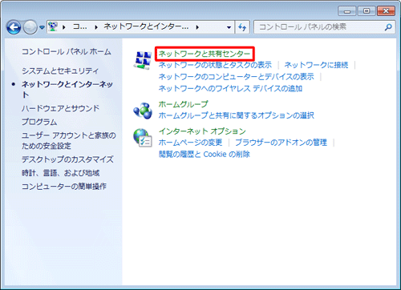The height and width of the screenshot is (290, 401).
Task: Open コンピューターの簡単操作 category
Action: (64, 187)
